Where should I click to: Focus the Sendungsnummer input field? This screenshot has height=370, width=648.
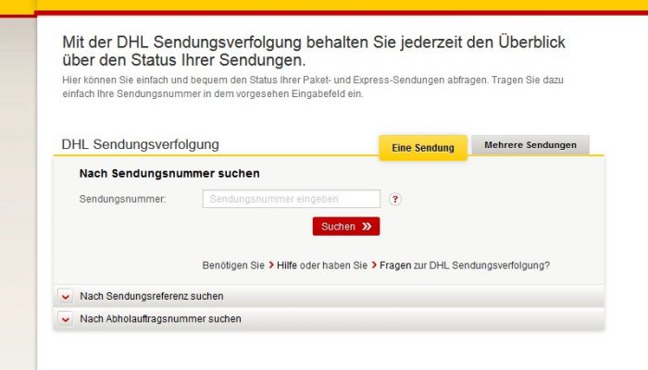pos(292,199)
